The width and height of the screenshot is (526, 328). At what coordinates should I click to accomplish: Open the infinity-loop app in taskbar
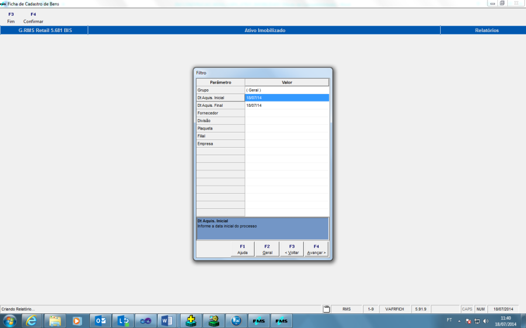(146, 321)
